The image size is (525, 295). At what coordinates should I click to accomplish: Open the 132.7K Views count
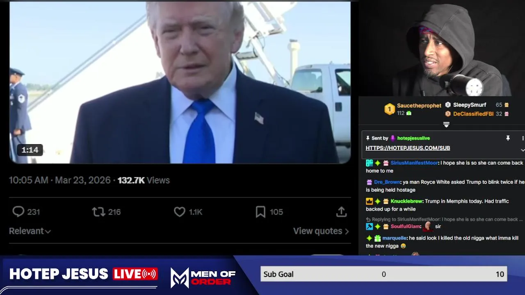(144, 180)
